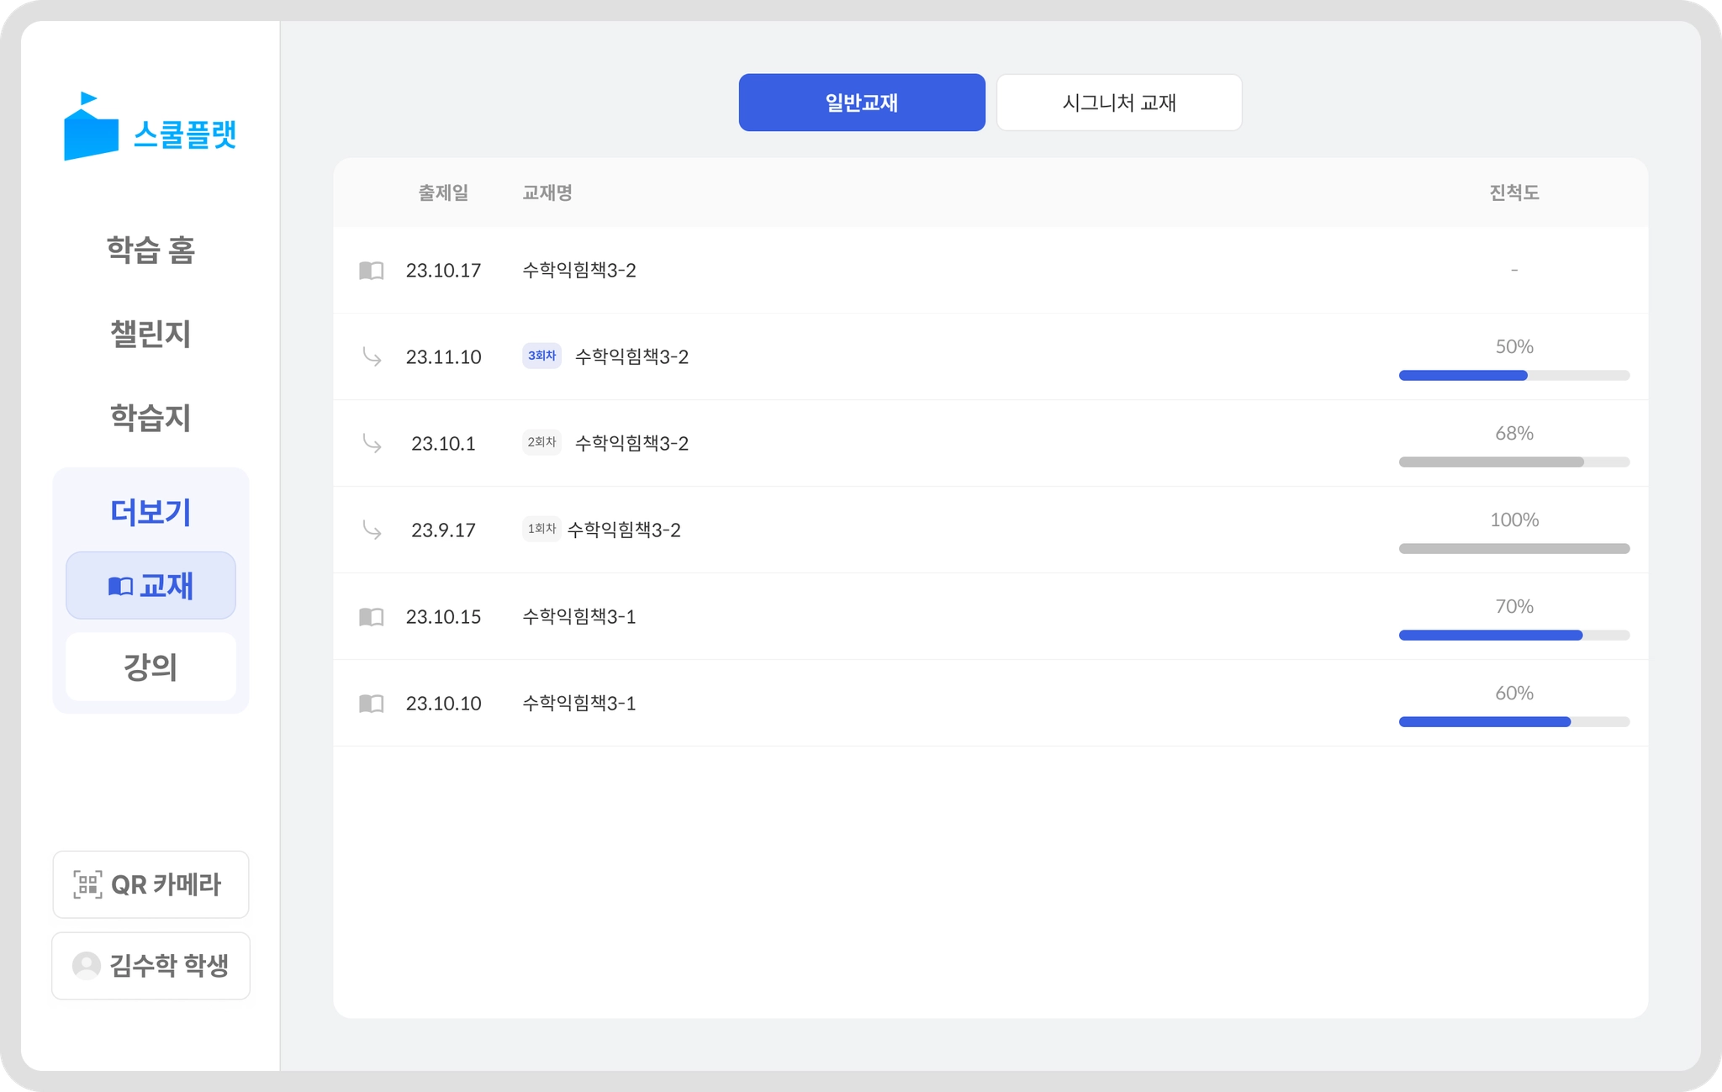This screenshot has height=1092, width=1722.
Task: Open the 학습지 menu
Action: 151,418
